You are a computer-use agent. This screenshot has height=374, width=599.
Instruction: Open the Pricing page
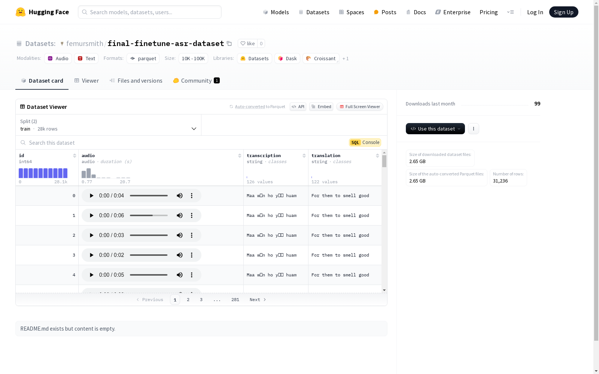pos(489,12)
